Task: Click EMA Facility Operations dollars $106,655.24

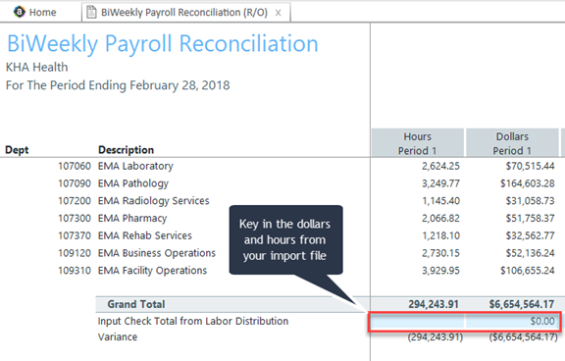Action: coord(527,271)
